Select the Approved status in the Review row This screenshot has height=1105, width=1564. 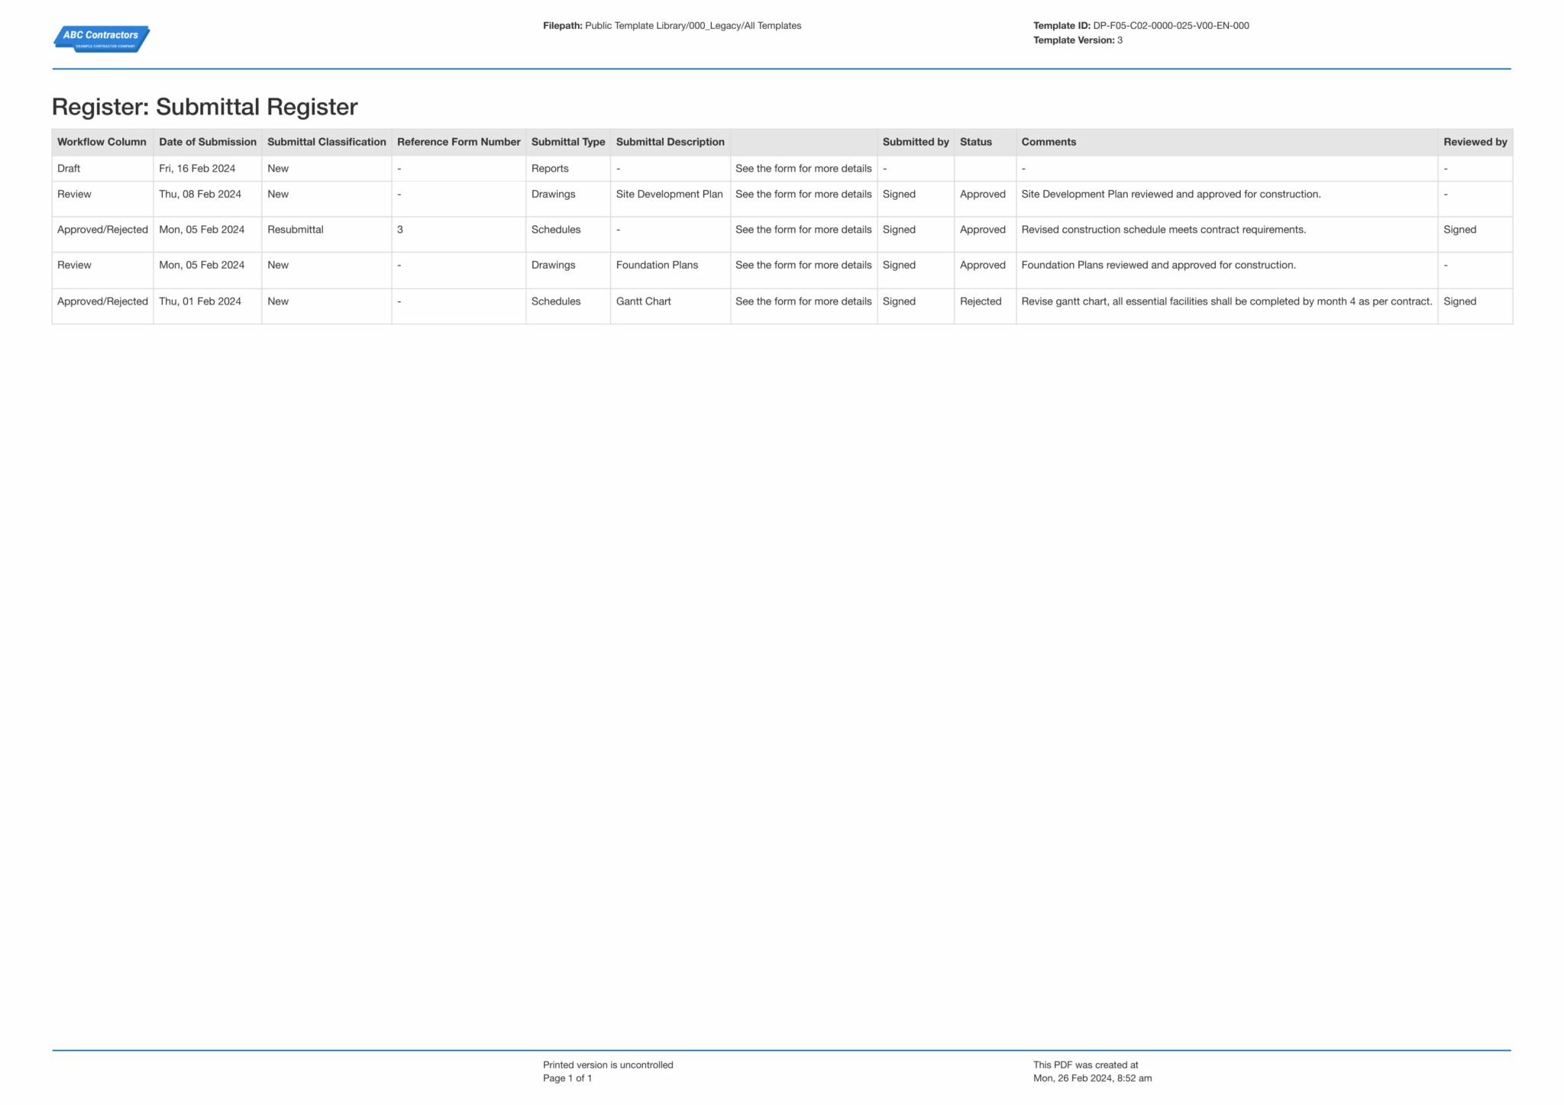pos(982,194)
